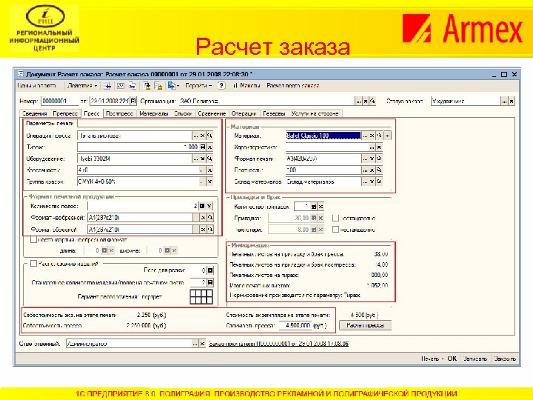Screen dimensions: 533x400
Task: Open the Оборудование item with magnifier icon
Action: 209,159
